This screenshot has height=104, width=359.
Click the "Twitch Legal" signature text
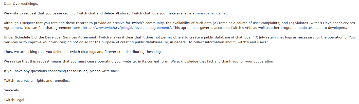(x=14, y=100)
